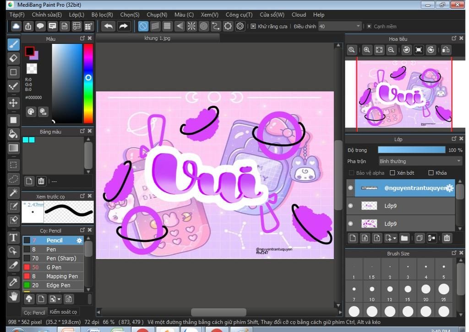
Task: Click the Redo arrow in toolbar
Action: coord(124,26)
